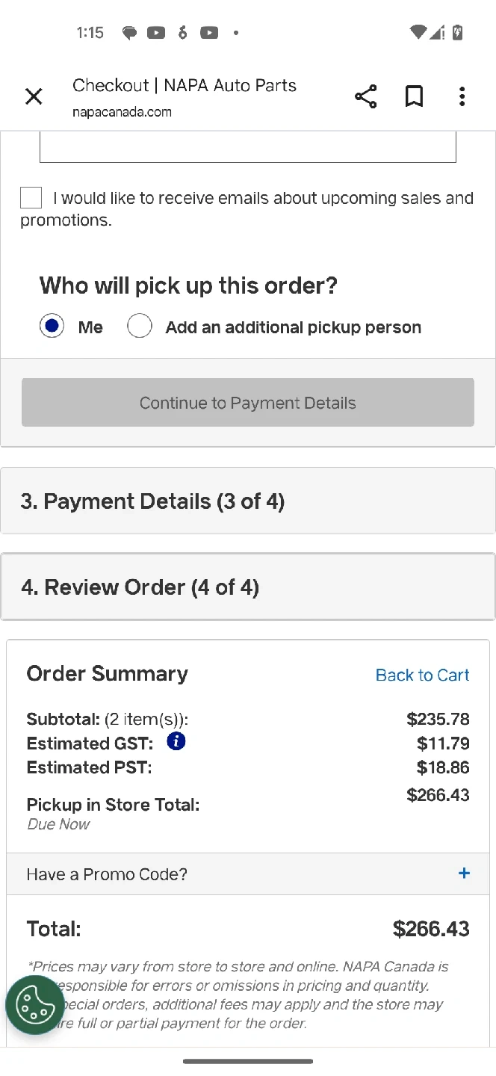Choose Add an additional pickup person

click(x=140, y=327)
